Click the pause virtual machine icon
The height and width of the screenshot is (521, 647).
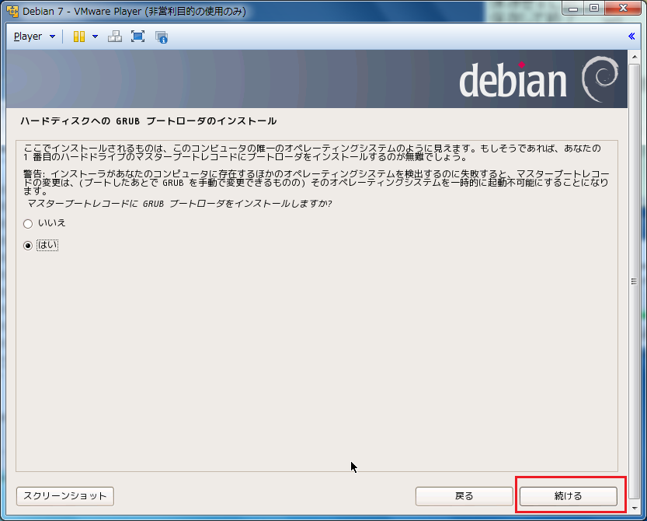point(78,37)
